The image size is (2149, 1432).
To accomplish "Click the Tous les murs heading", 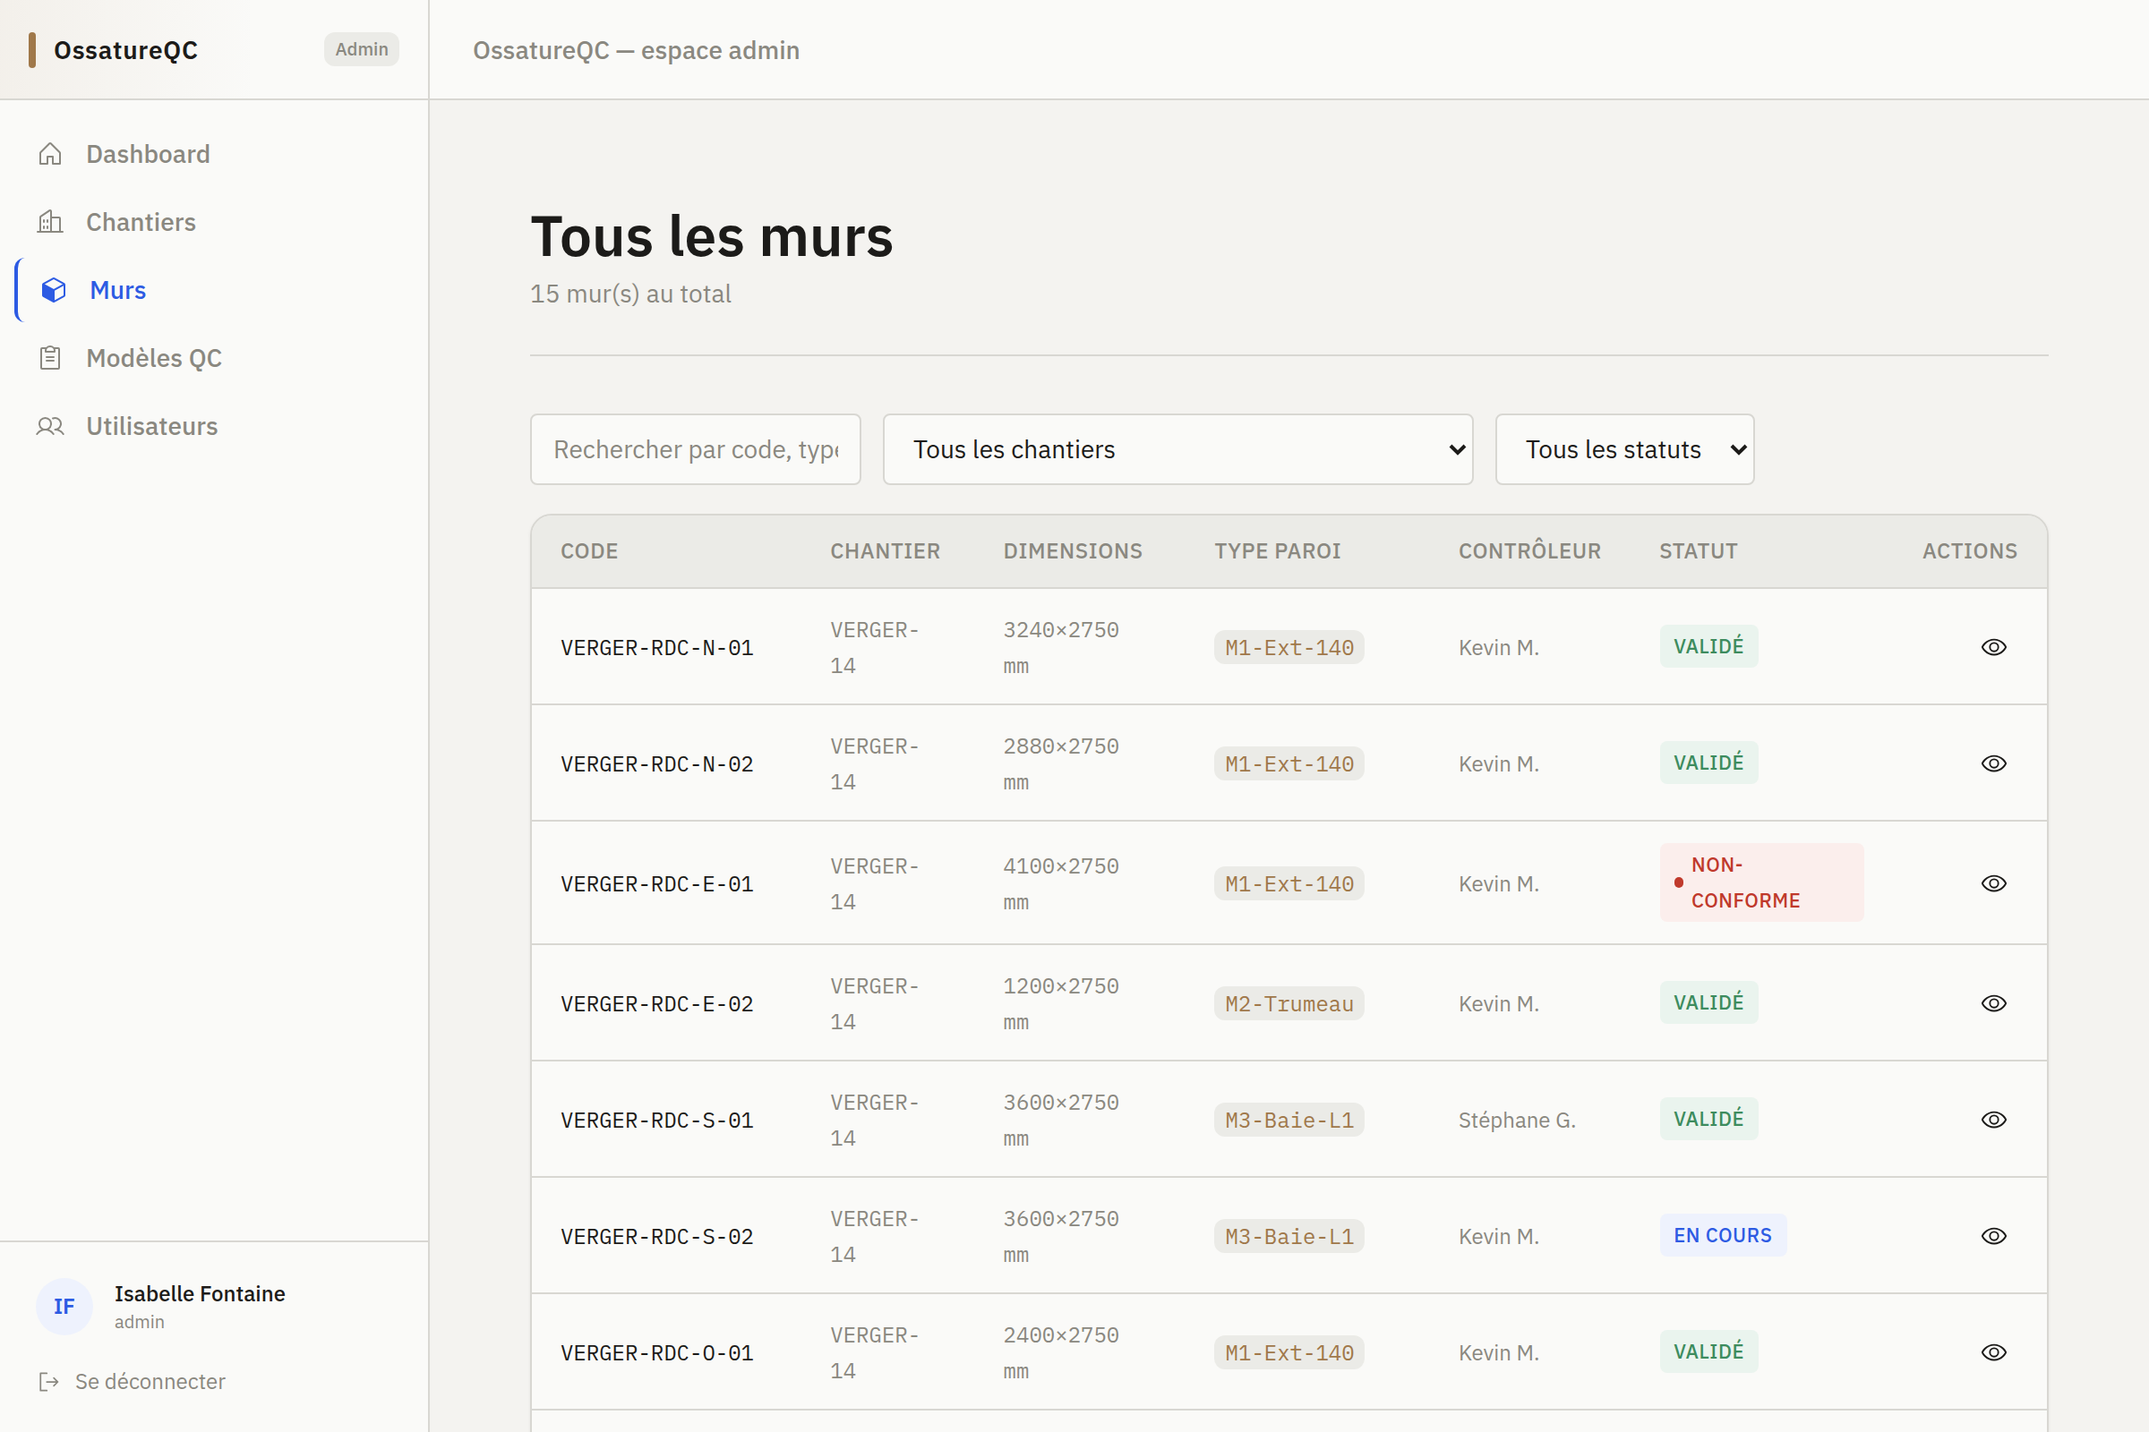I will 712,236.
